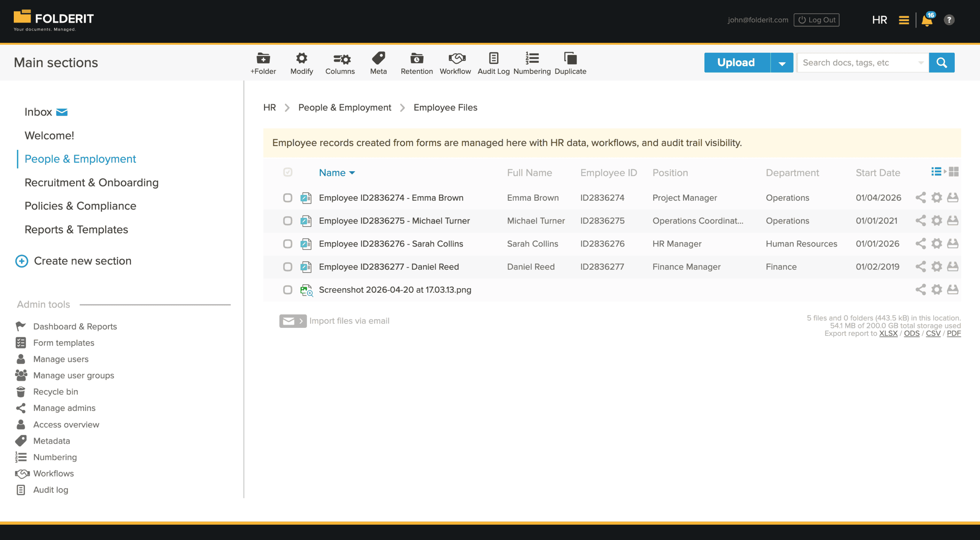The image size is (980, 540).
Task: Open the notifications bell
Action: [x=927, y=20]
